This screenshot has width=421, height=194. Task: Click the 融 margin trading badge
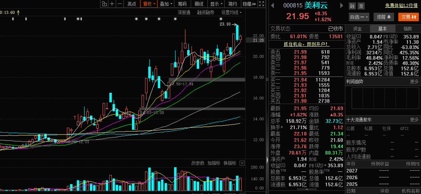pos(352,5)
